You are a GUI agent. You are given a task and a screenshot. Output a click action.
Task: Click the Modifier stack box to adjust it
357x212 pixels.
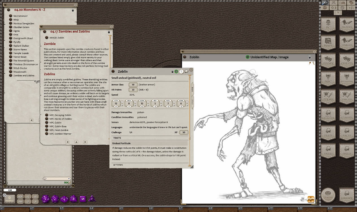(10, 199)
